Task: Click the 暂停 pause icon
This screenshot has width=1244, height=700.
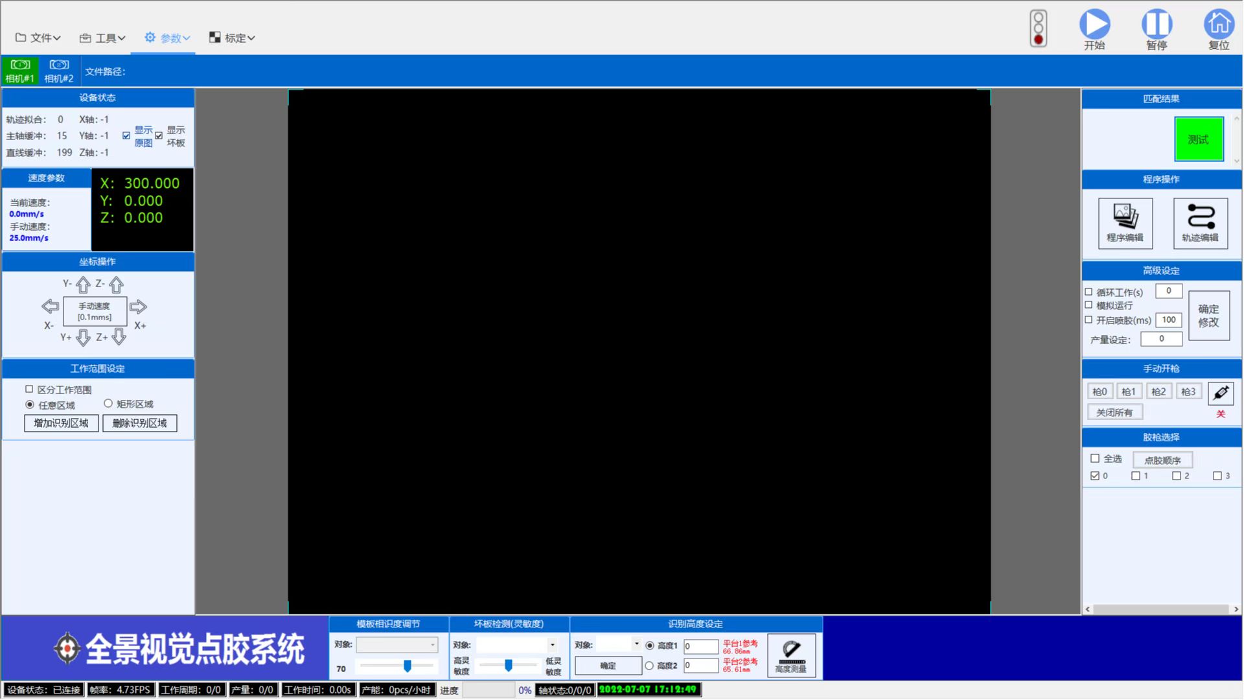Action: coord(1157,25)
